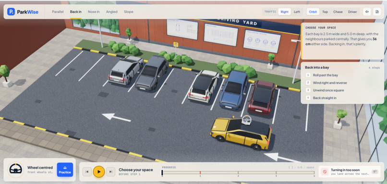Image resolution: width=387 pixels, height=184 pixels.
Task: Click the Choose your space heading in the info panel
Action: [321, 28]
